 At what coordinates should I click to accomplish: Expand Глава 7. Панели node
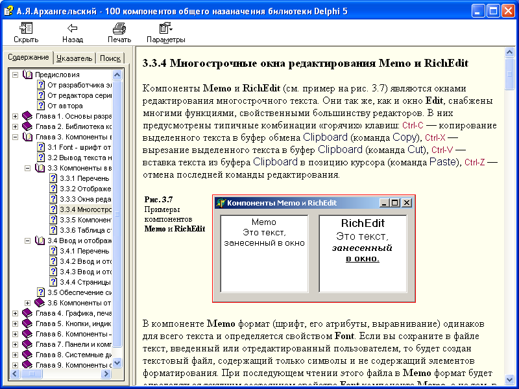(15, 344)
